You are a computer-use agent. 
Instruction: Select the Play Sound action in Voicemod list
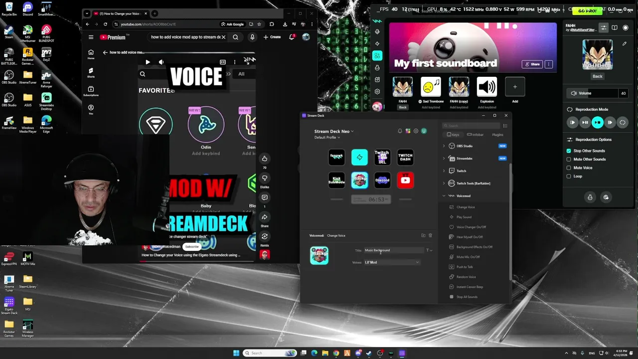[x=464, y=217]
